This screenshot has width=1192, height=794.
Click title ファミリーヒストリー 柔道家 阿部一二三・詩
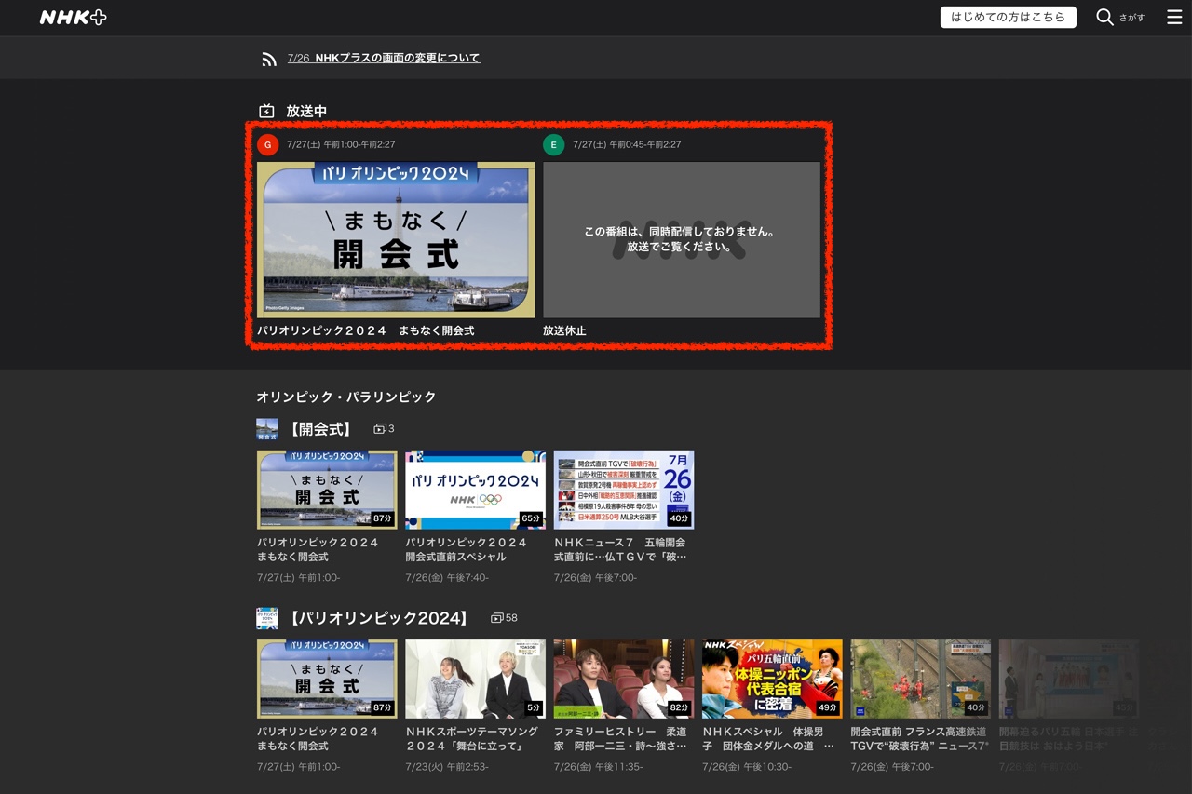(620, 738)
